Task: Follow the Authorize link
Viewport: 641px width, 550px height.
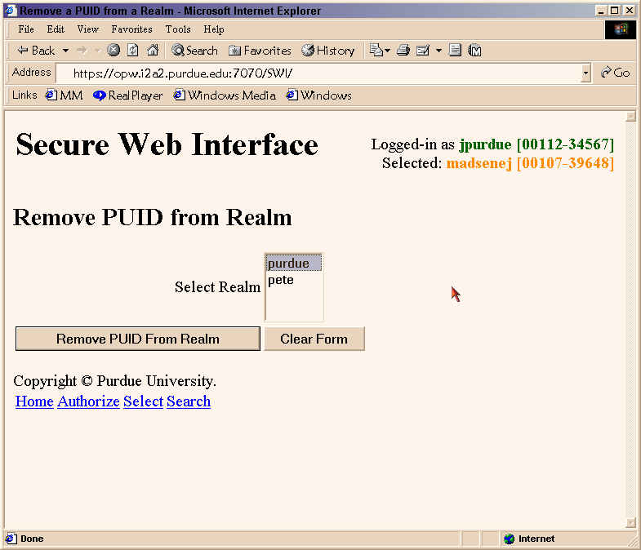Action: tap(88, 401)
